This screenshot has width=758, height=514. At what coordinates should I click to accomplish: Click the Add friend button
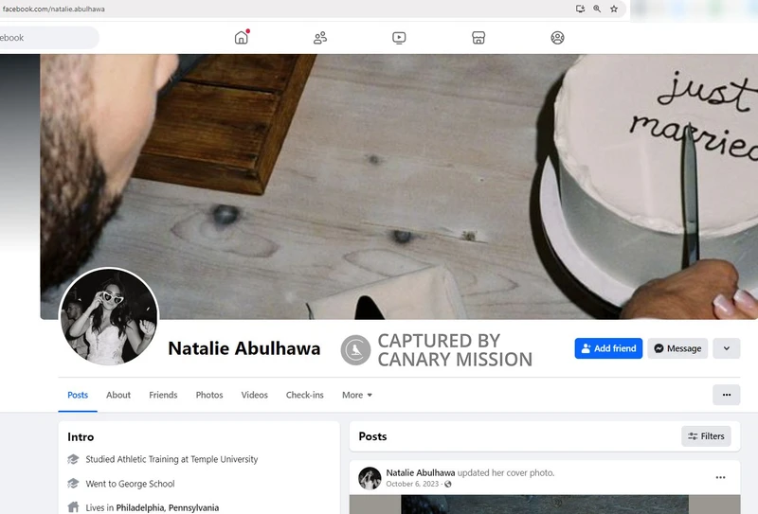tap(608, 348)
